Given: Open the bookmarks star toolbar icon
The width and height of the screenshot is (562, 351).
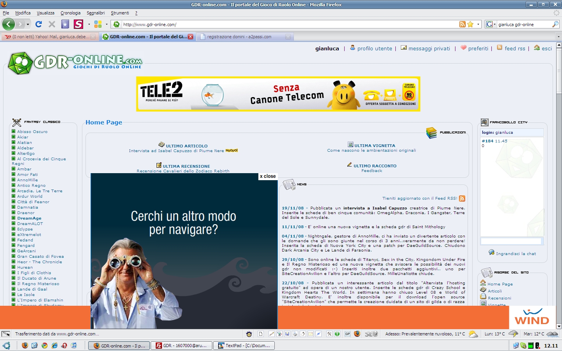Looking at the screenshot, I should (65, 24).
